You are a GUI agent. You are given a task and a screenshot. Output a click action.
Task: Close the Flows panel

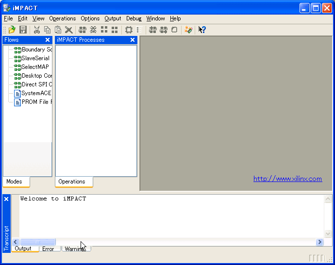coord(48,40)
